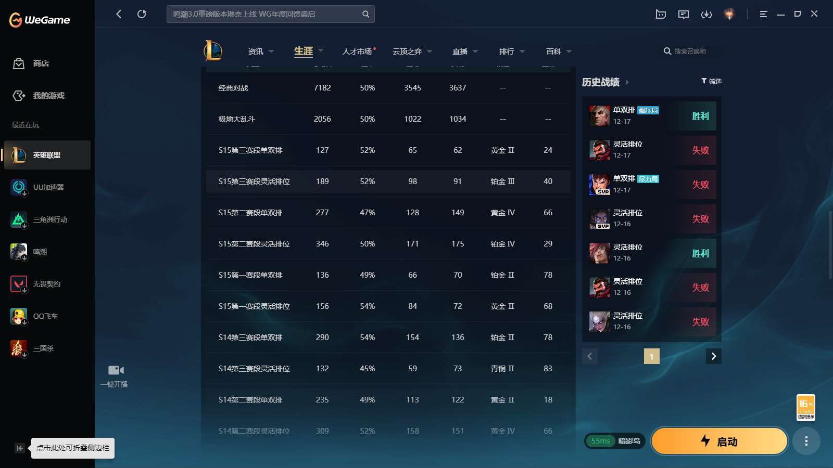Click the 55ms 暗影岛 ping indicator
The width and height of the screenshot is (833, 468).
[614, 440]
